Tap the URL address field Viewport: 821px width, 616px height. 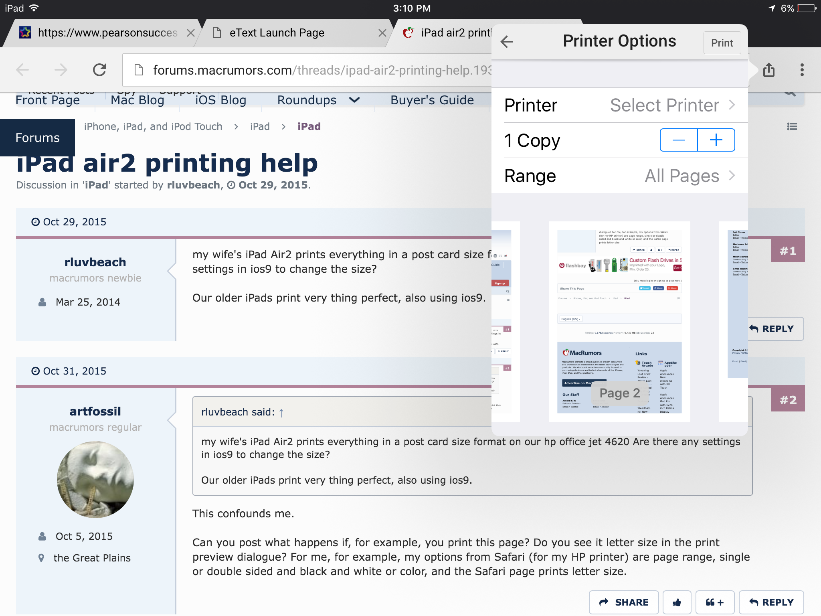pos(313,70)
